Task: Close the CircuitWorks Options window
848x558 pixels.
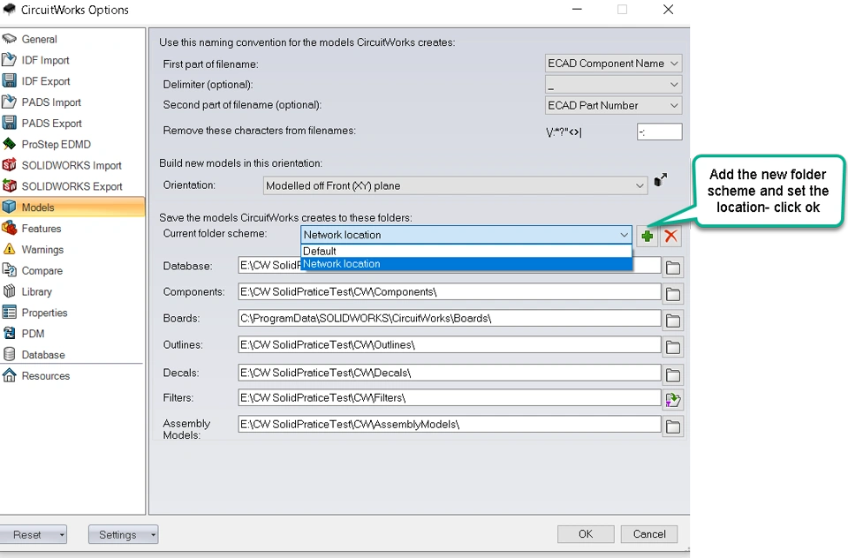Action: 669,9
